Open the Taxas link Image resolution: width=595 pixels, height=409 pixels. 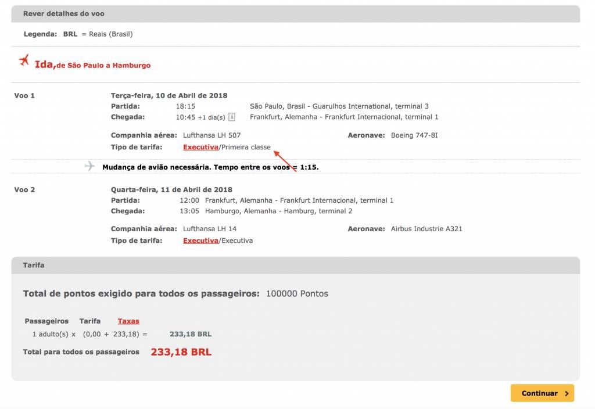click(128, 321)
